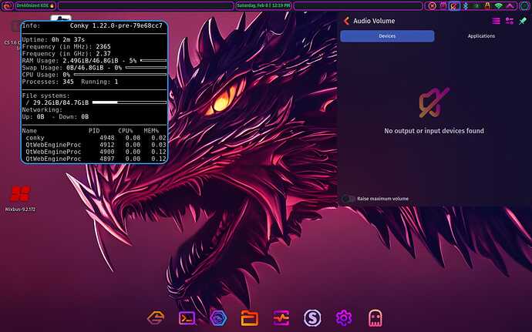The image size is (532, 332).
Task: Open the system monitor dock icon
Action: (x=281, y=318)
